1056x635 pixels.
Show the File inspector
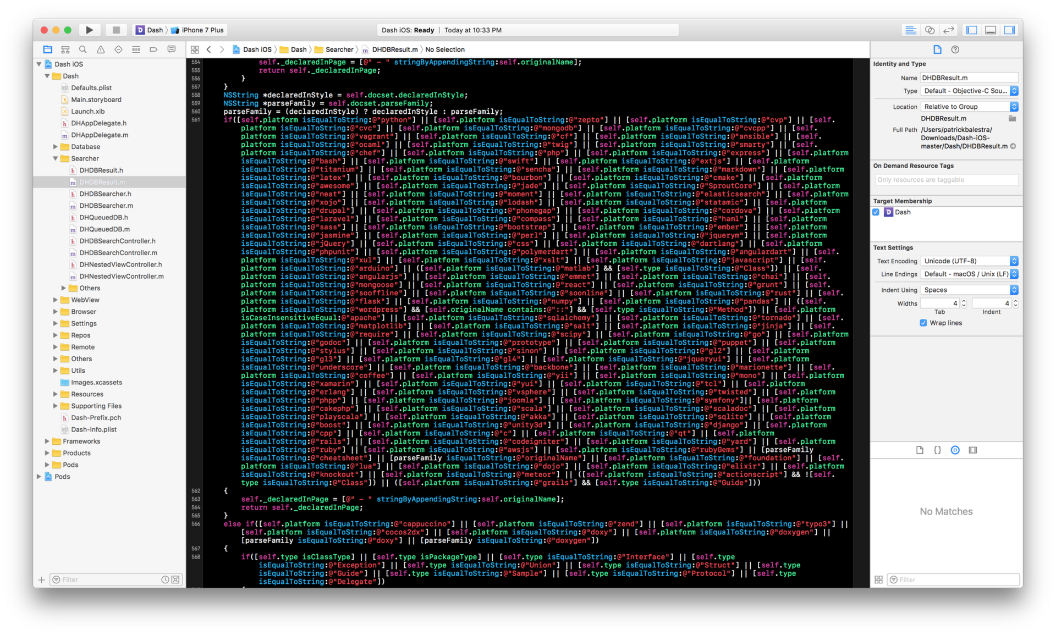click(937, 49)
